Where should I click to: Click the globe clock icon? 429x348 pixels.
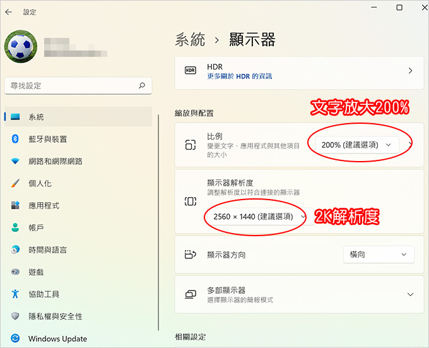point(15,249)
